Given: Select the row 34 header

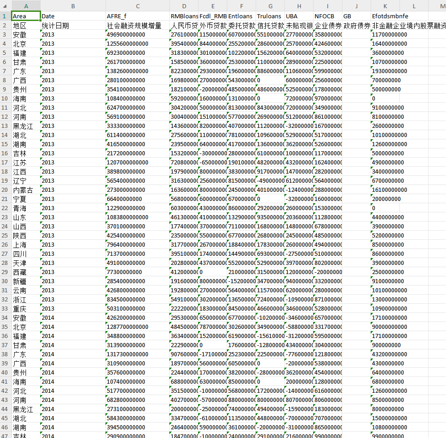Looking at the screenshot, I should coord(5,318).
